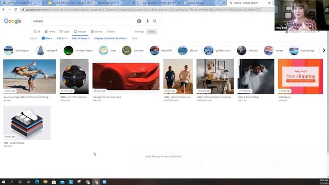
Task: Open the Past 24 hours time dropdown
Action: pos(81,39)
